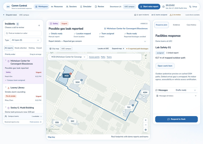Zoom in on the map
Screen dimensions: 203x144
tap(146, 120)
